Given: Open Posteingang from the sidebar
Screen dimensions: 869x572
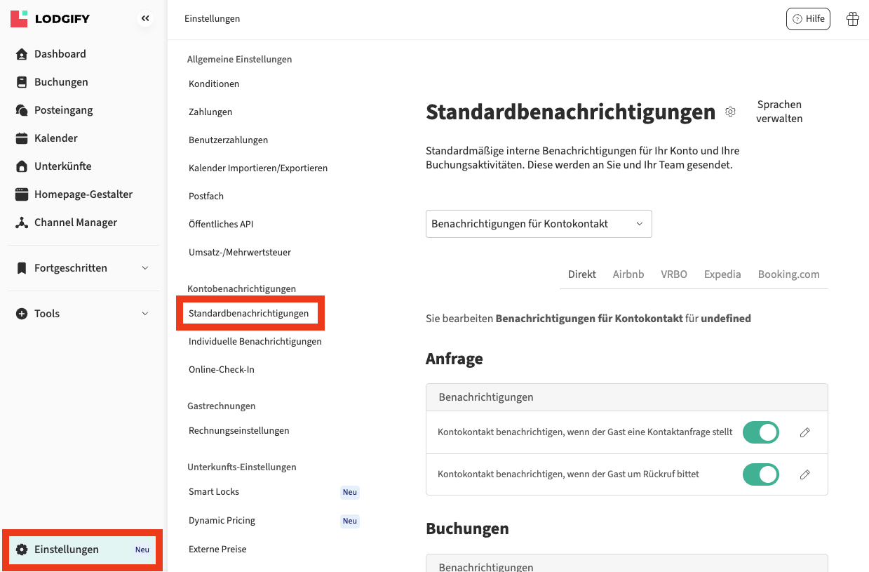Looking at the screenshot, I should pyautogui.click(x=63, y=110).
